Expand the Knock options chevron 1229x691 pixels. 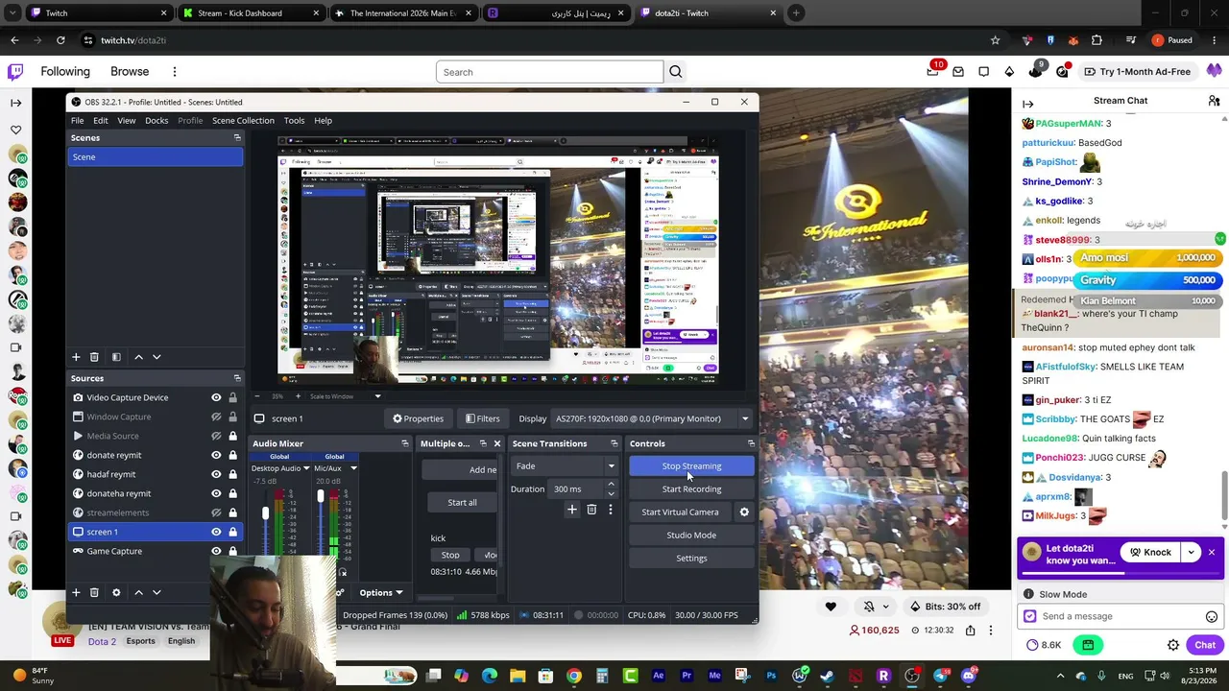(x=1191, y=553)
